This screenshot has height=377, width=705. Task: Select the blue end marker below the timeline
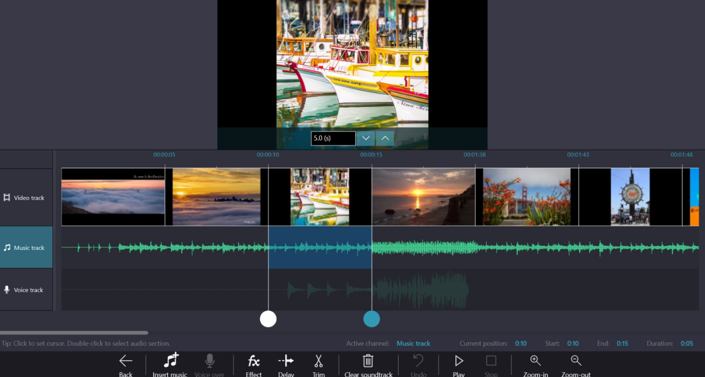point(372,319)
